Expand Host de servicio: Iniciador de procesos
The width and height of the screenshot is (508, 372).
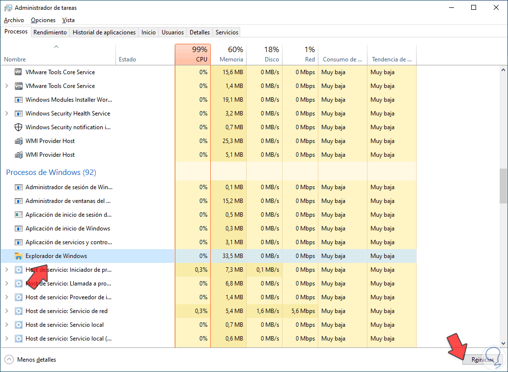click(6, 270)
